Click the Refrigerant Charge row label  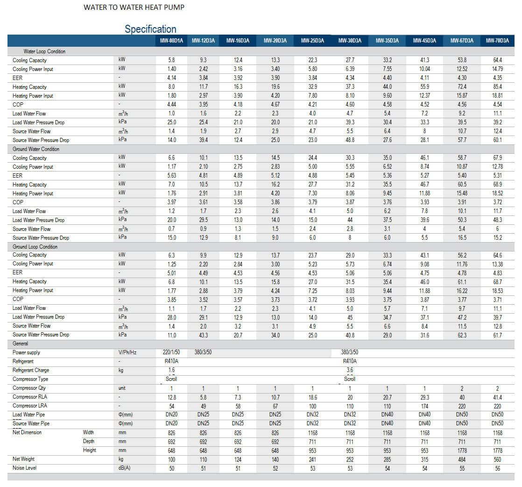31,370
